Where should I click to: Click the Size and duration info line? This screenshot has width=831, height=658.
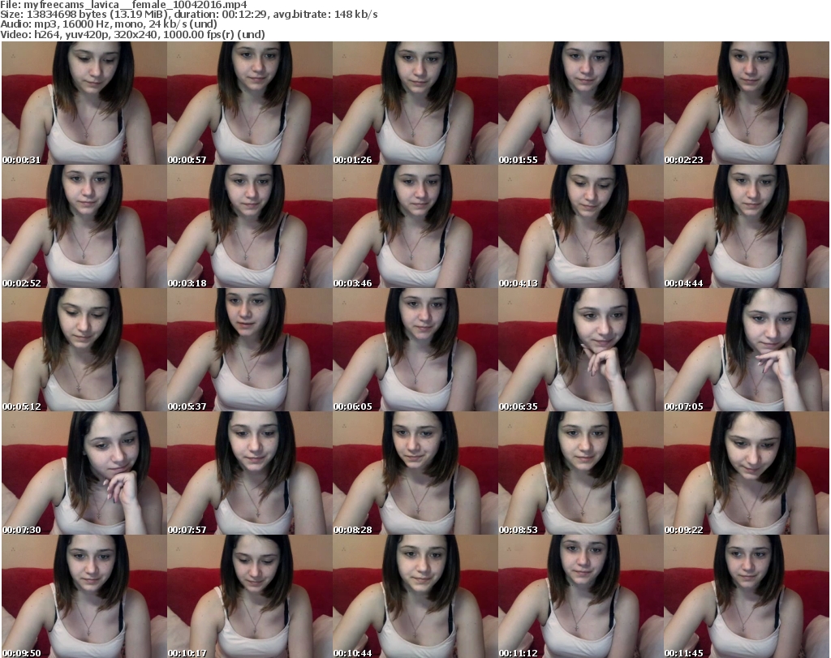[189, 15]
